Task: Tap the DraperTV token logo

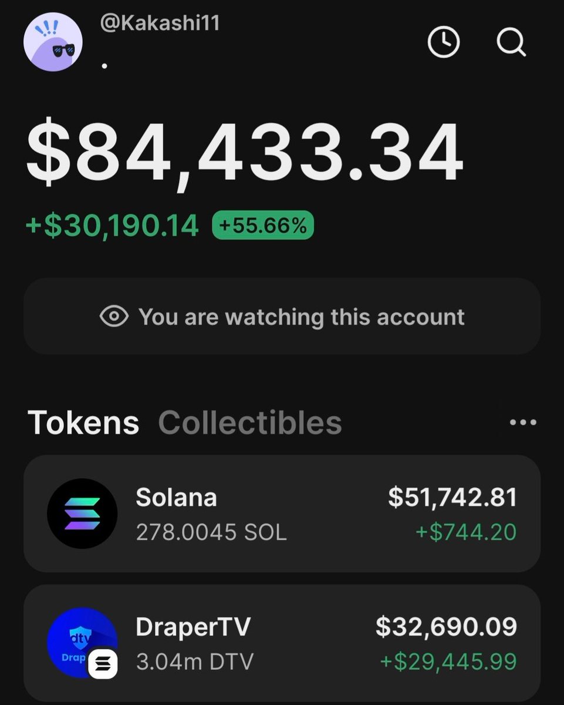Action: pyautogui.click(x=81, y=642)
